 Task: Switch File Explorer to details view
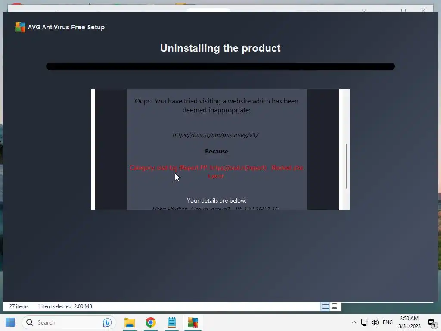click(x=326, y=306)
